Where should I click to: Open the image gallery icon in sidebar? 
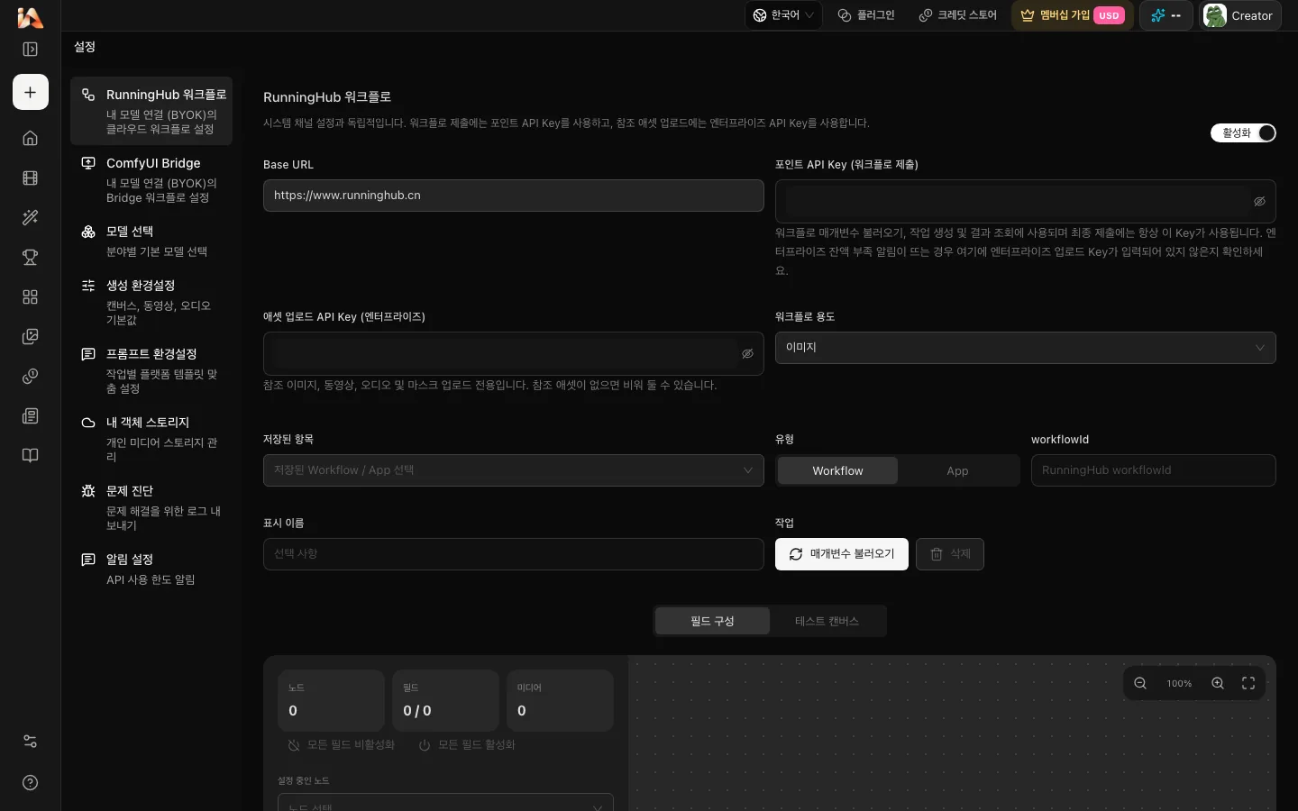click(x=30, y=336)
